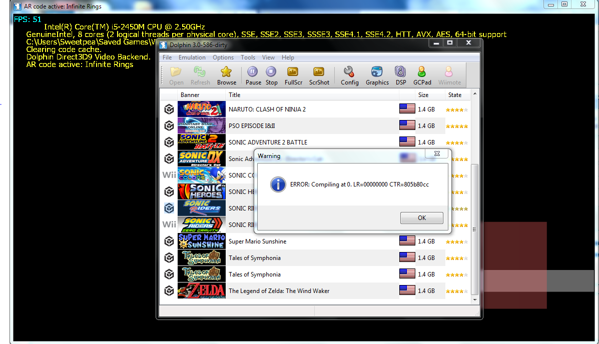The height and width of the screenshot is (344, 599).
Task: Select the Zelda Wind Waker banner
Action: (x=202, y=290)
